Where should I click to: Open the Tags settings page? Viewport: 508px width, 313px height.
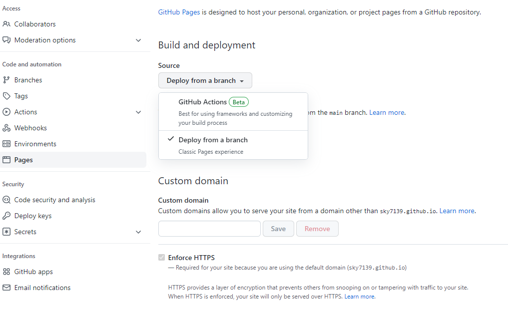pyautogui.click(x=21, y=96)
